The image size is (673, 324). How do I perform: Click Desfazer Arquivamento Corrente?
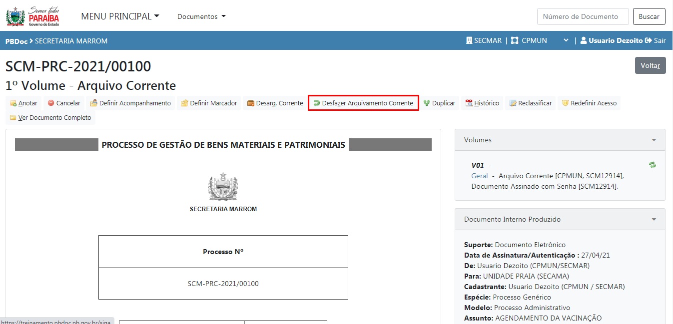(x=363, y=103)
